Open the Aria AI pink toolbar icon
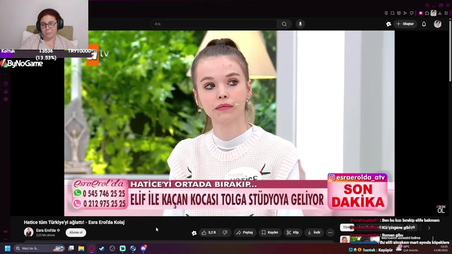 [x=421, y=13]
